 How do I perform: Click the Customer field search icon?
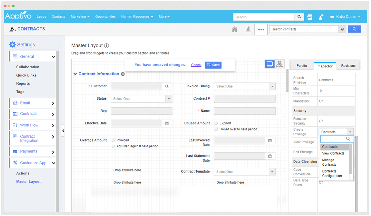pyautogui.click(x=167, y=86)
